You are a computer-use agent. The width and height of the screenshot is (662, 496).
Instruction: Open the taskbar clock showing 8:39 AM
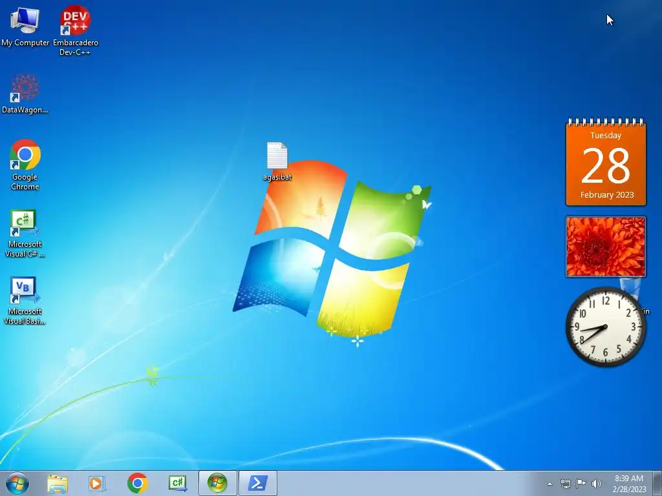pos(629,483)
